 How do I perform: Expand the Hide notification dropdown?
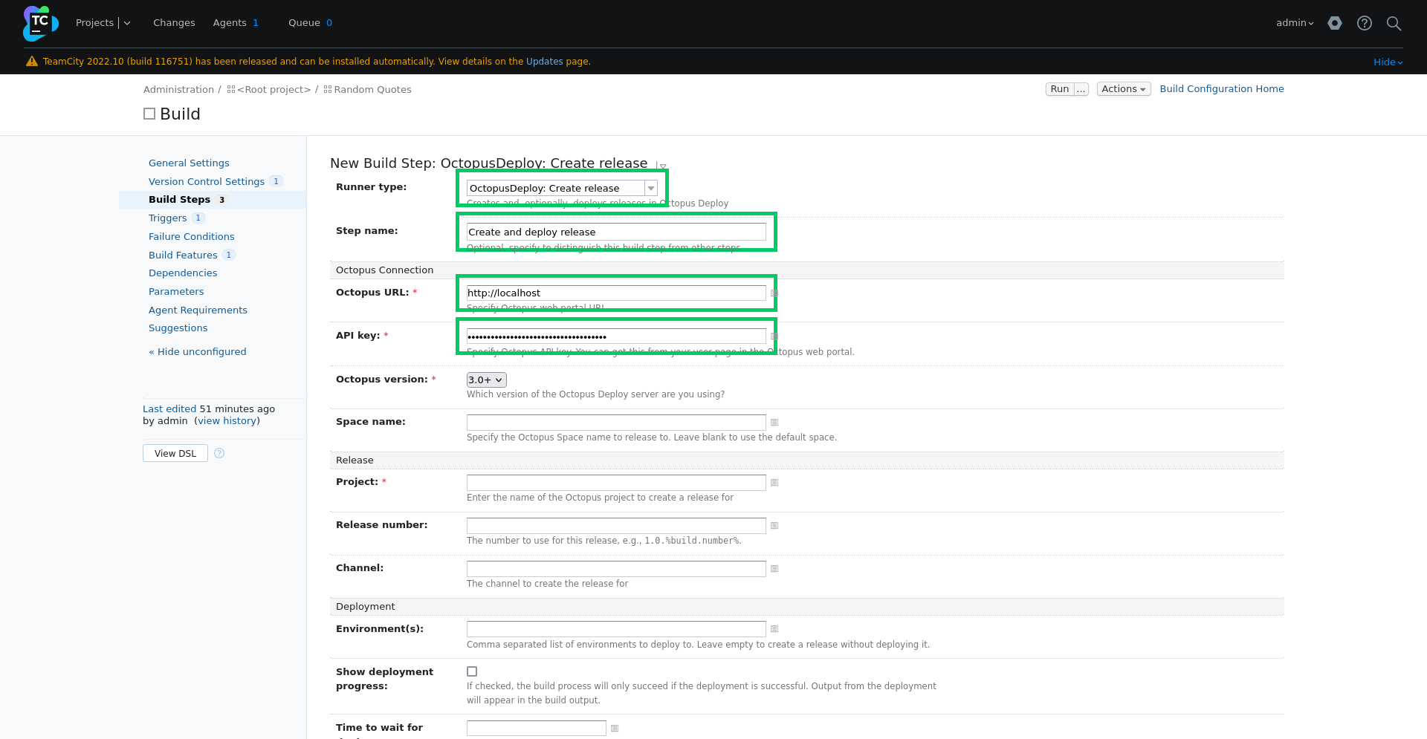pyautogui.click(x=1388, y=62)
